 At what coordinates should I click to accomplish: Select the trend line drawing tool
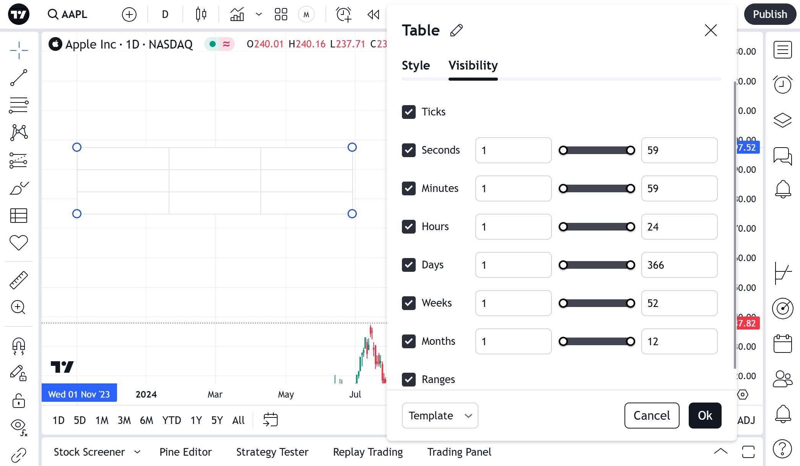pyautogui.click(x=19, y=78)
